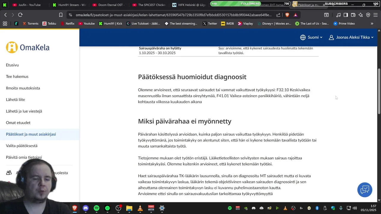Open File Explorer from the taskbar
The height and width of the screenshot is (214, 381).
tap(129, 208)
